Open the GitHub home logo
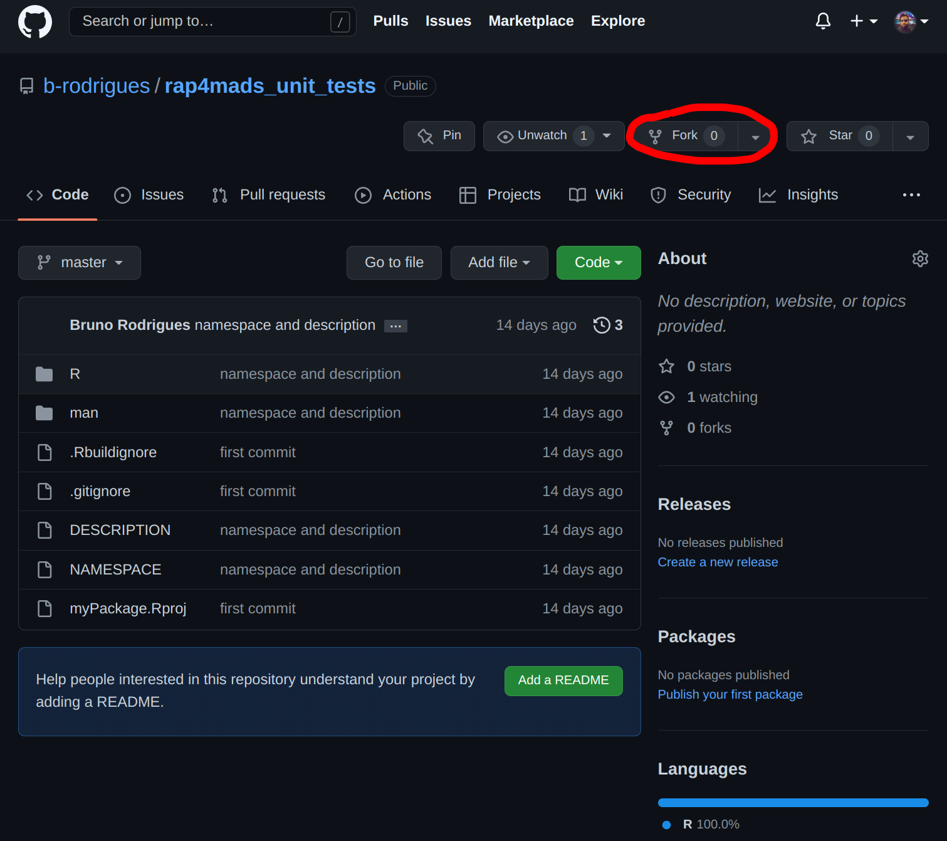Viewport: 947px width, 841px height. click(x=35, y=21)
